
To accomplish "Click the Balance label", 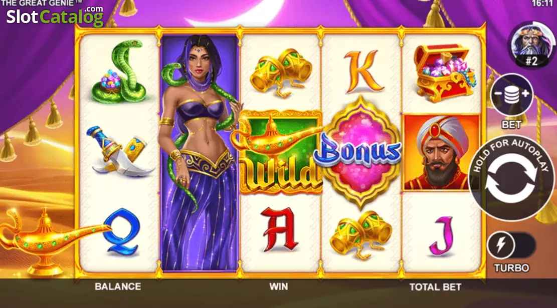I will [x=118, y=286].
